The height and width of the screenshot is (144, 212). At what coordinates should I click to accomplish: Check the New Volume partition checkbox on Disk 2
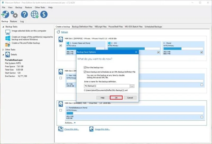(202, 85)
